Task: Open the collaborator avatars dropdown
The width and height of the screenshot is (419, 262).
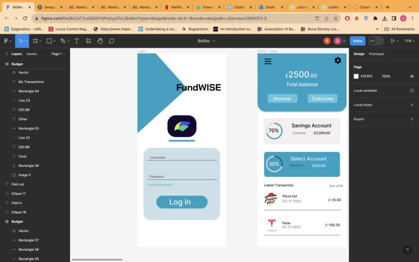Action: pyautogui.click(x=344, y=41)
